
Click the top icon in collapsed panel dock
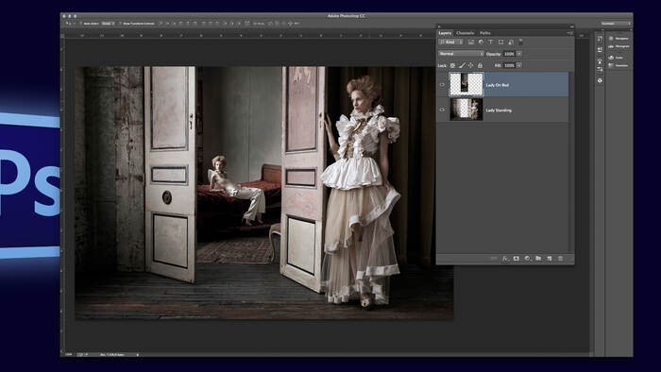point(600,39)
